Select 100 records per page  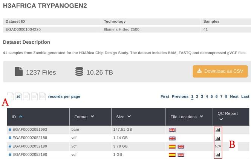42,96
